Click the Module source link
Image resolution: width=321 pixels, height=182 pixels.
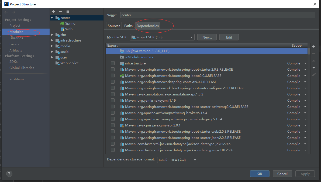point(139,57)
